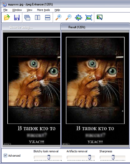Click the actual size image icon

[89, 18]
